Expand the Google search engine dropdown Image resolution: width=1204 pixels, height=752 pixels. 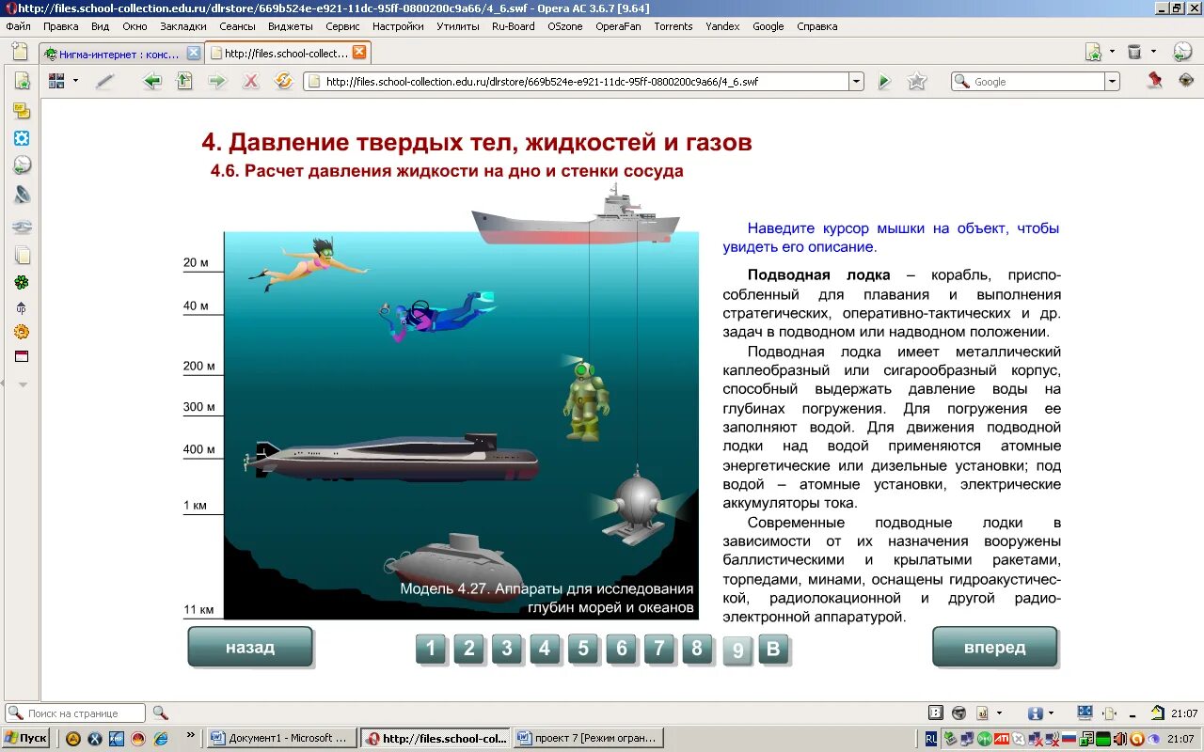[1113, 82]
